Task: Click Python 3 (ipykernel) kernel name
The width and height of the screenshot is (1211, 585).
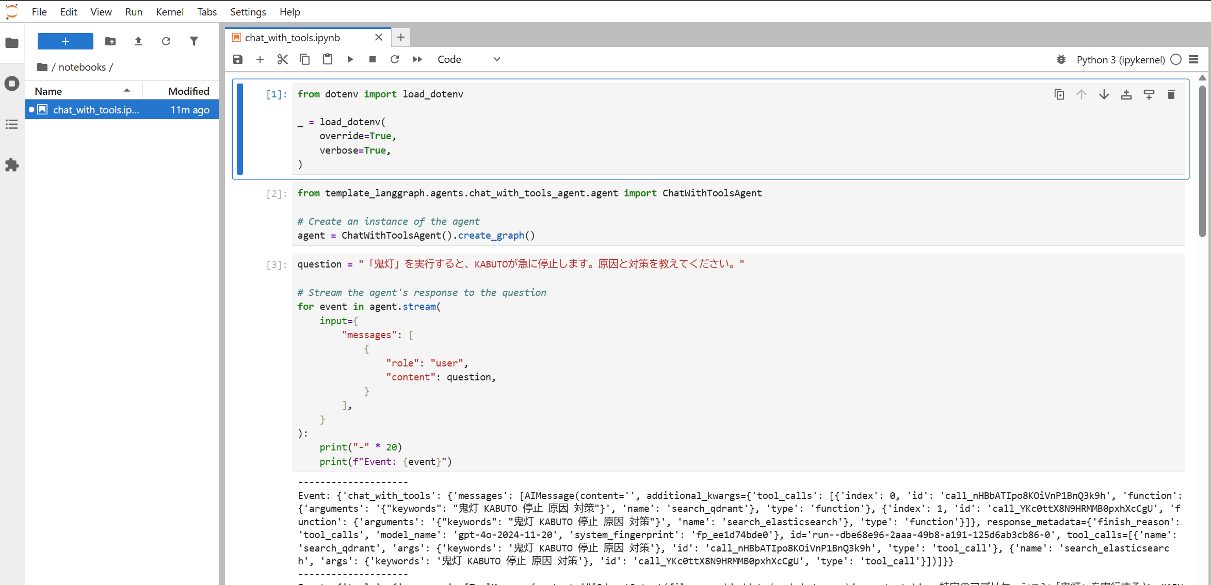Action: coord(1121,60)
